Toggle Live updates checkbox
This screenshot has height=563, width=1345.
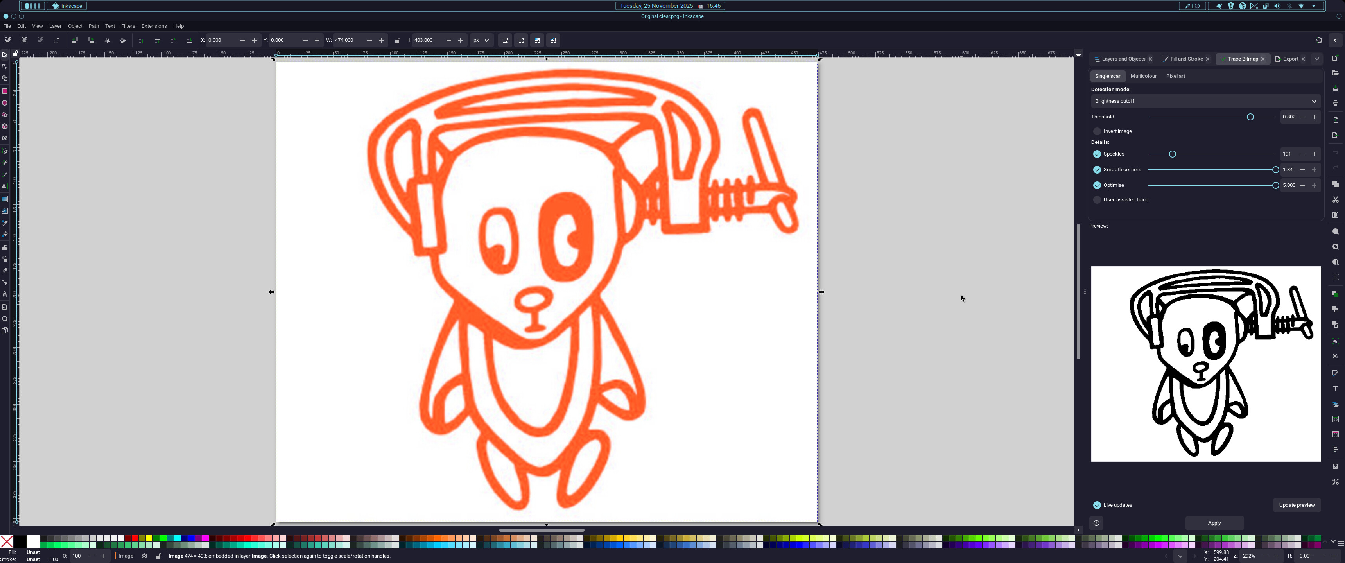tap(1097, 505)
